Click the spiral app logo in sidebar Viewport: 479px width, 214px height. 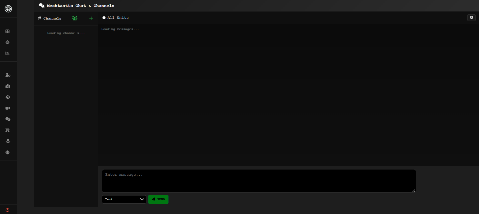[x=8, y=9]
